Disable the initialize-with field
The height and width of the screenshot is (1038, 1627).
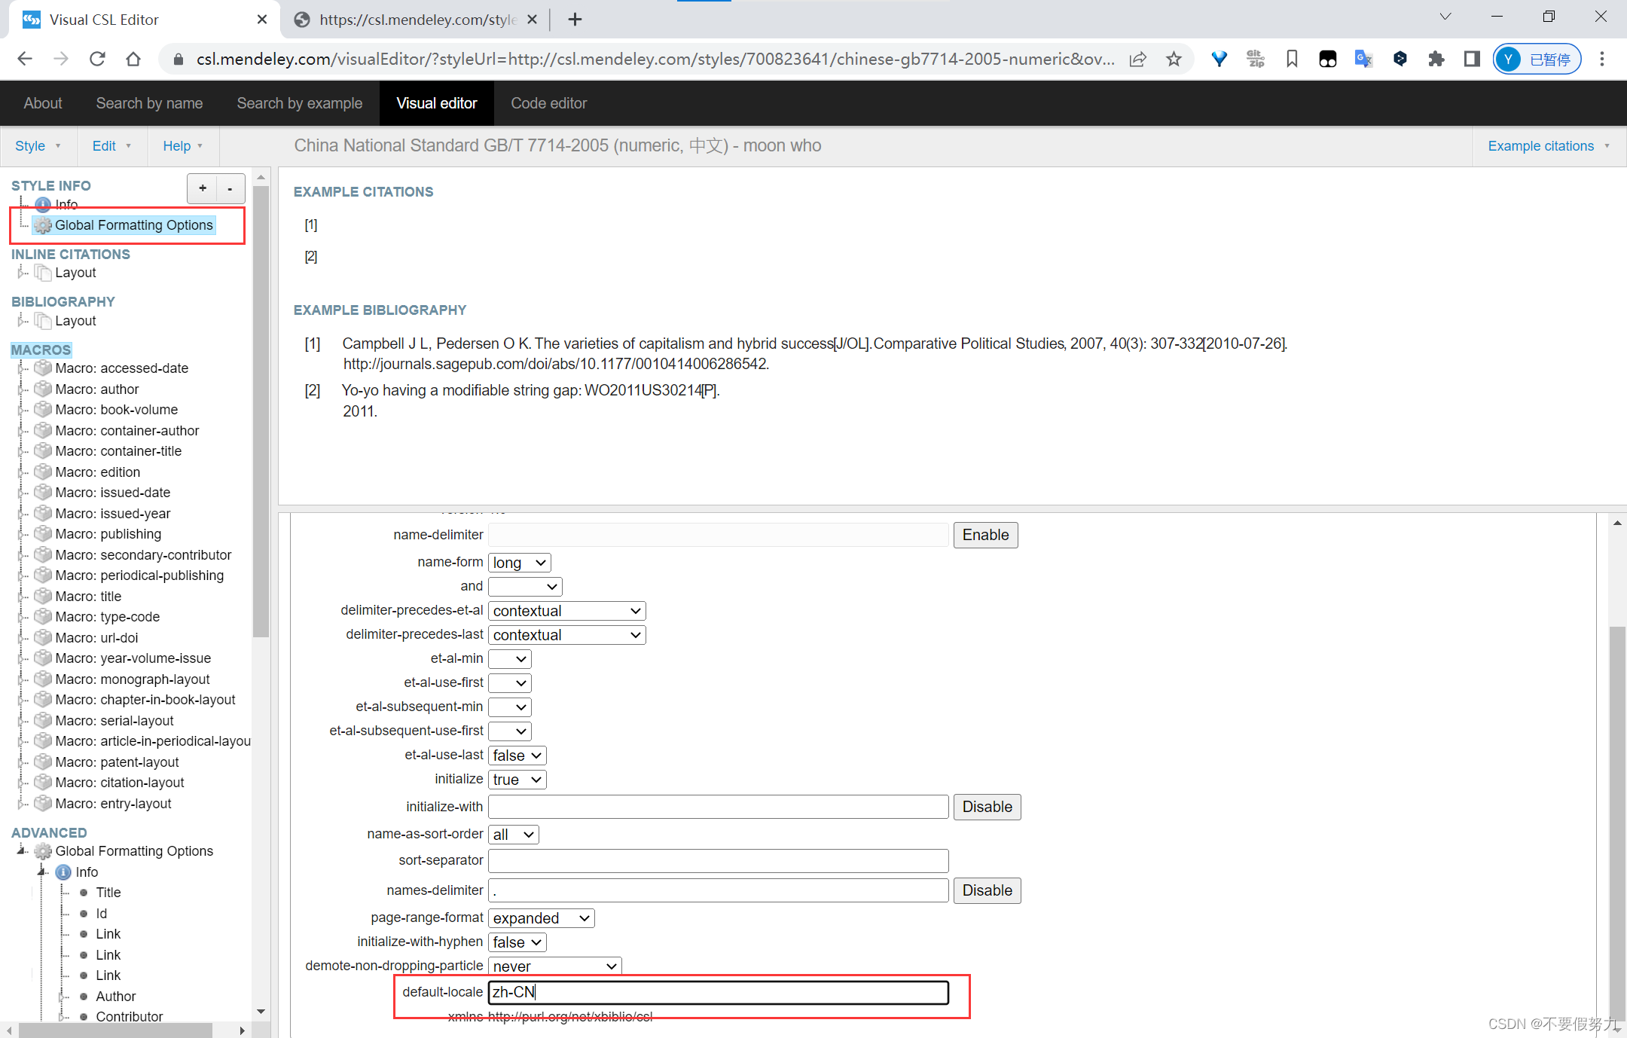pos(987,807)
